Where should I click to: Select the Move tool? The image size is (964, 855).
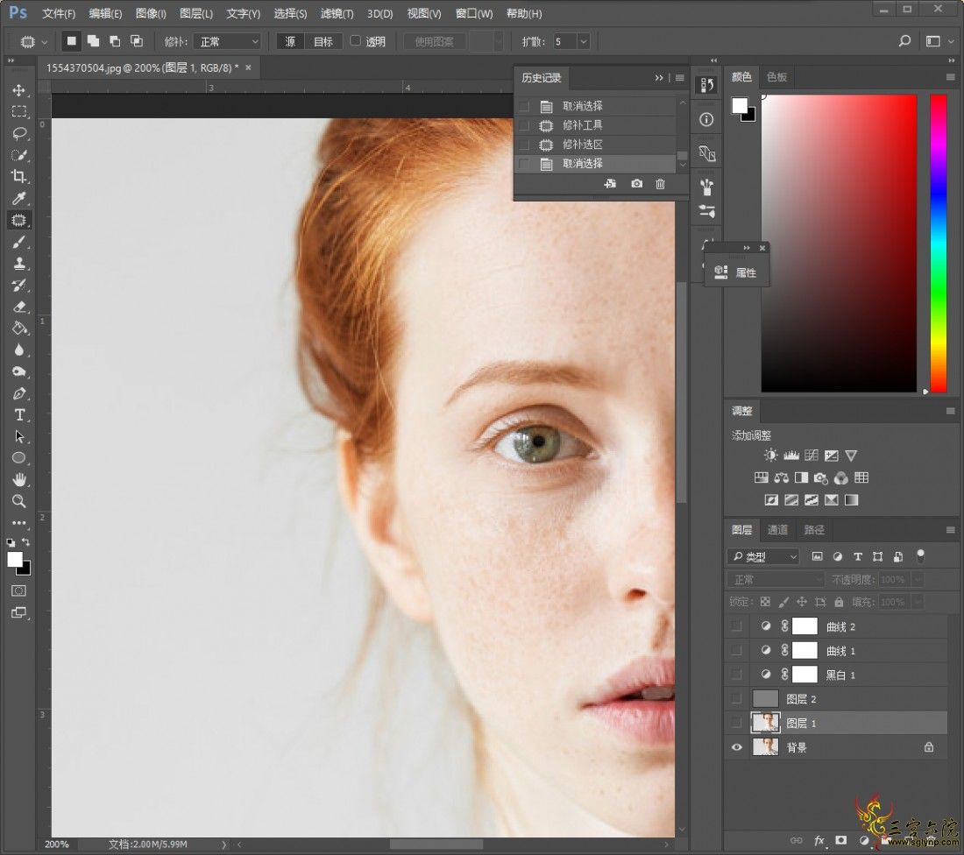(19, 89)
